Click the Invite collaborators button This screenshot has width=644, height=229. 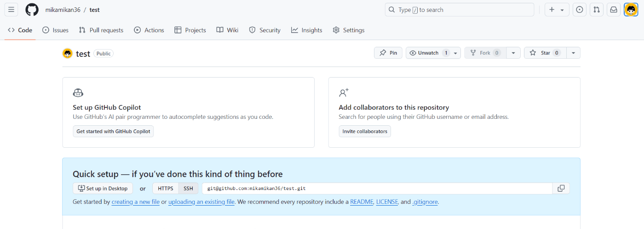click(365, 131)
